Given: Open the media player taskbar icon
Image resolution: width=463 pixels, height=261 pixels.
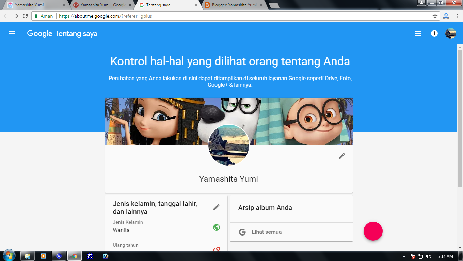Looking at the screenshot, I should [x=43, y=256].
